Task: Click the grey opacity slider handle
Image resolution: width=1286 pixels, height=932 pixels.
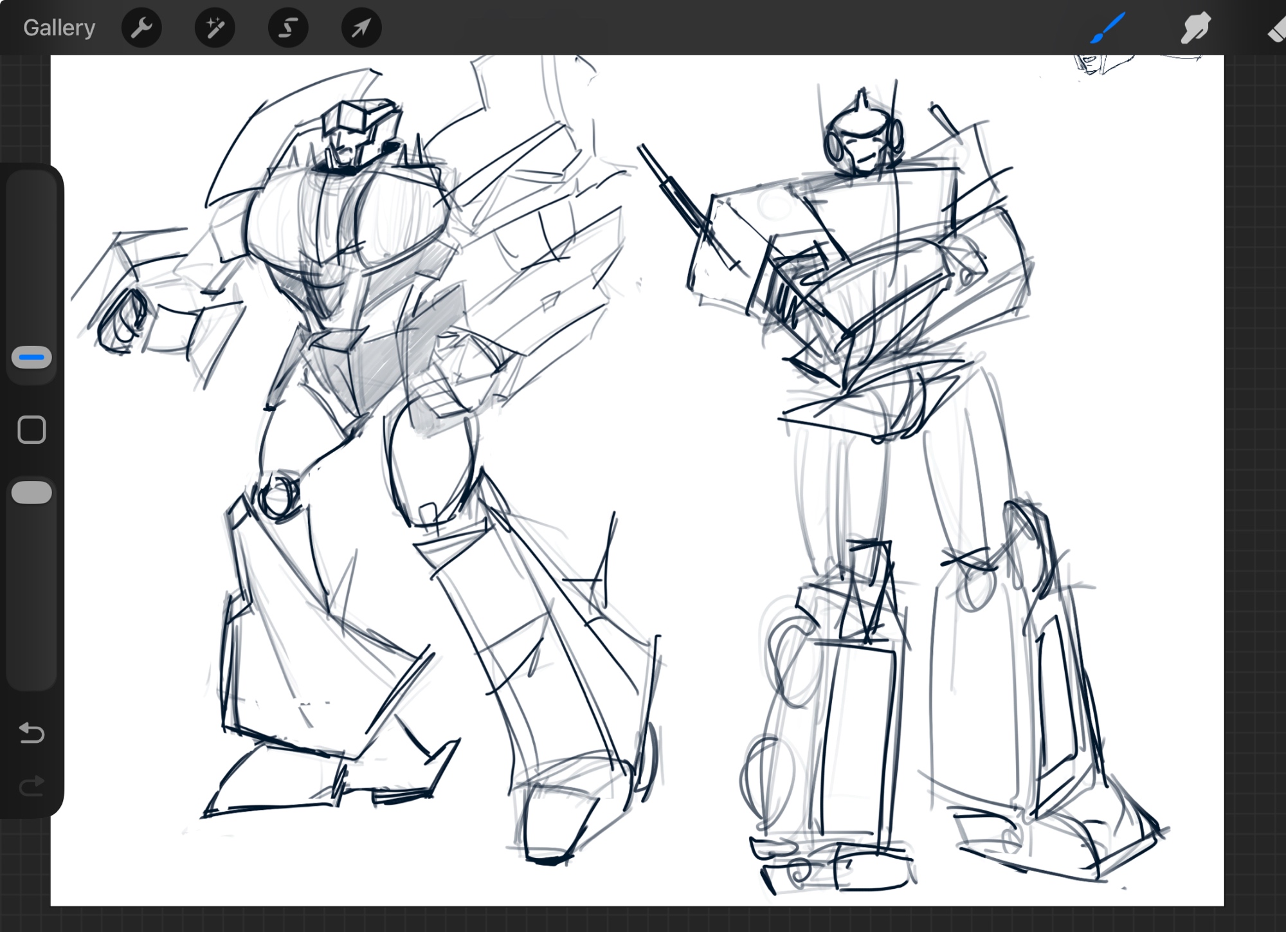Action: click(x=32, y=493)
